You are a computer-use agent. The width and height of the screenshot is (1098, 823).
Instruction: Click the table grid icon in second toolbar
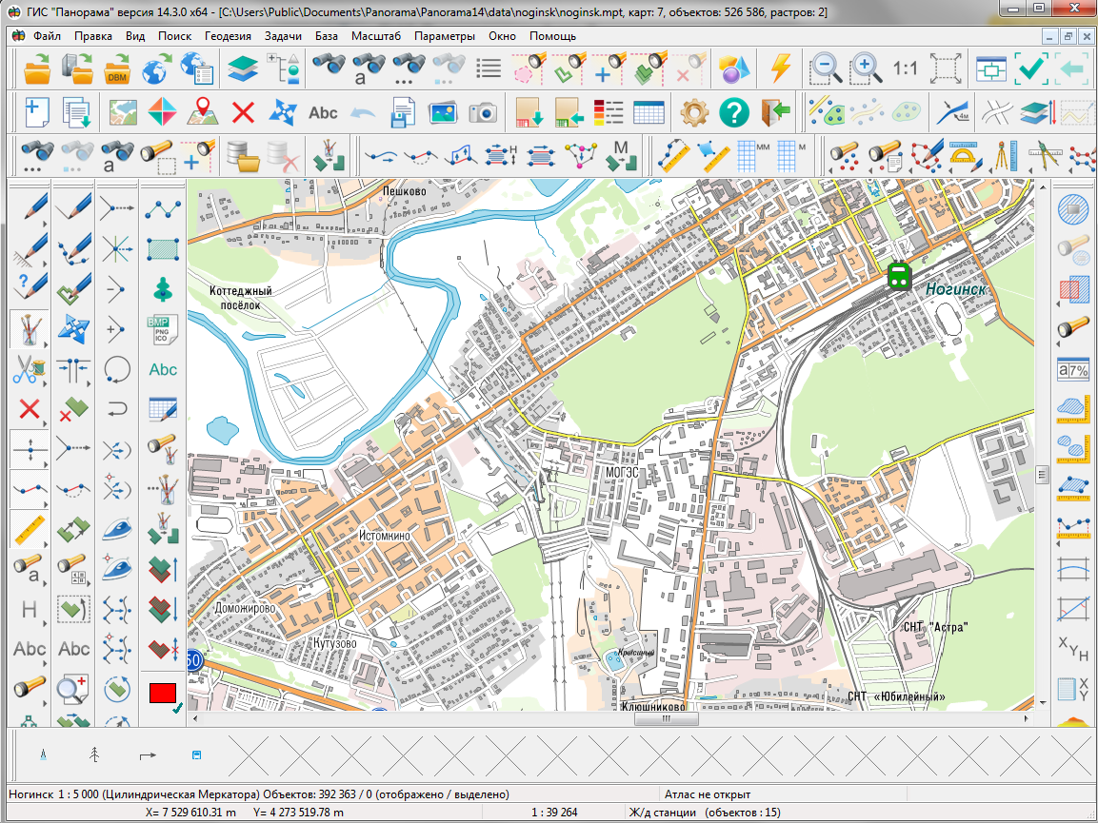coord(649,112)
